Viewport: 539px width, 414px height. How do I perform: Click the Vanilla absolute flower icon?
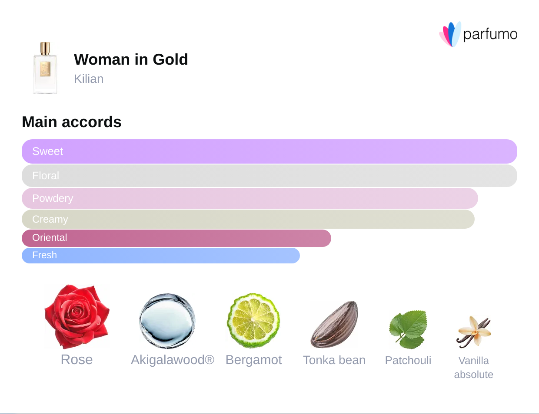pos(474,332)
